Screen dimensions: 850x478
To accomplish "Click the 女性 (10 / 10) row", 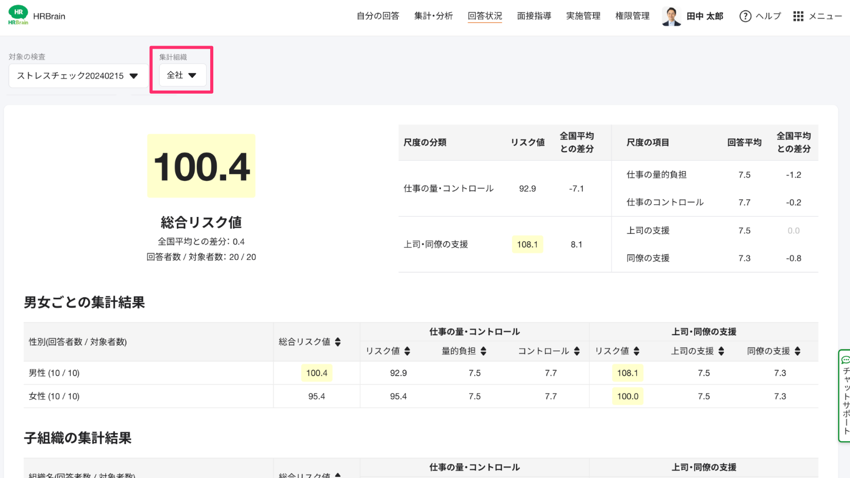I will click(421, 396).
